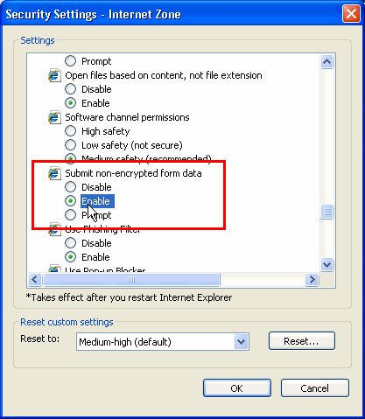The image size is (365, 419).
Task: Click up arrow of vertical scrollbar
Action: (326, 61)
